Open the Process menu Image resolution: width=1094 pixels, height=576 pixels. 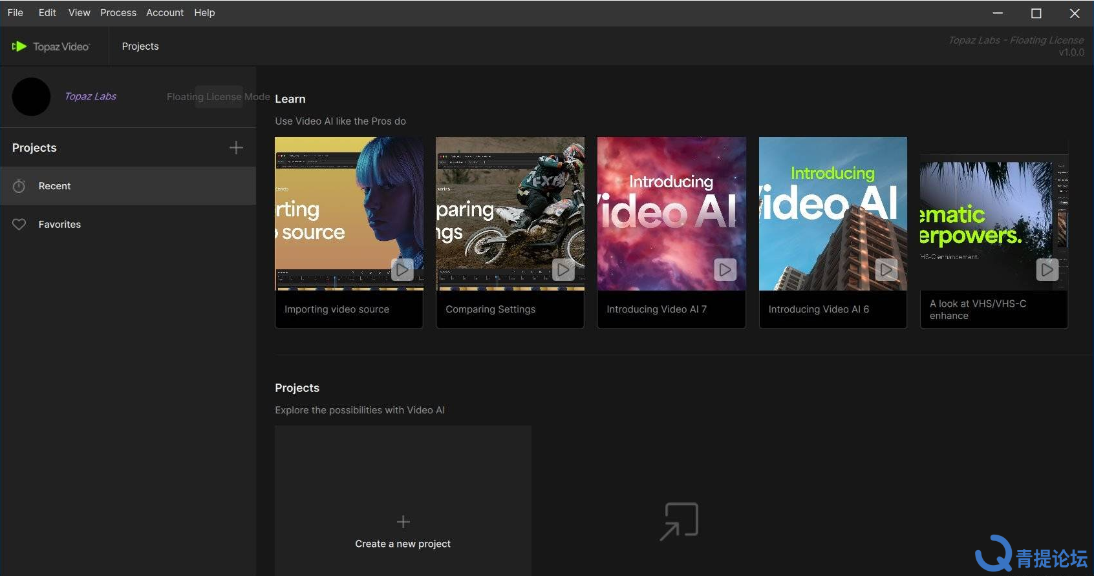tap(118, 13)
